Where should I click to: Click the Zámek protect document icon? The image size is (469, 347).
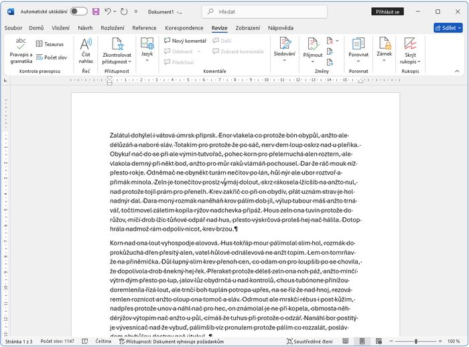coord(385,43)
